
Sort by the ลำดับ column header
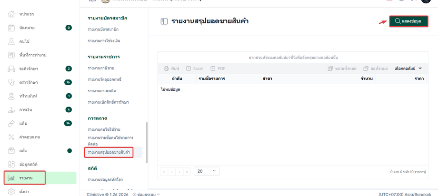[177, 79]
